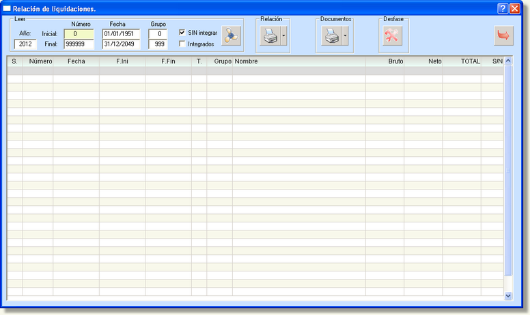This screenshot has height=315, width=530.
Task: Click the TOTAL column header
Action: pyautogui.click(x=462, y=61)
